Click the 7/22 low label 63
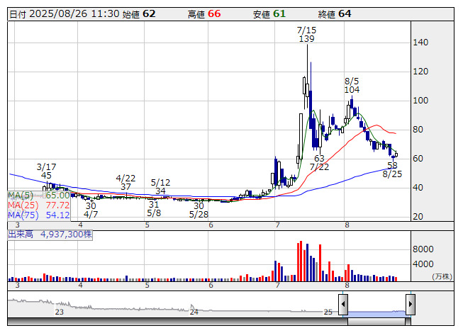The height and width of the screenshot is (333, 463). [x=319, y=158]
